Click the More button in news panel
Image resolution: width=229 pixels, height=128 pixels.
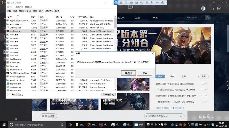point(204,76)
